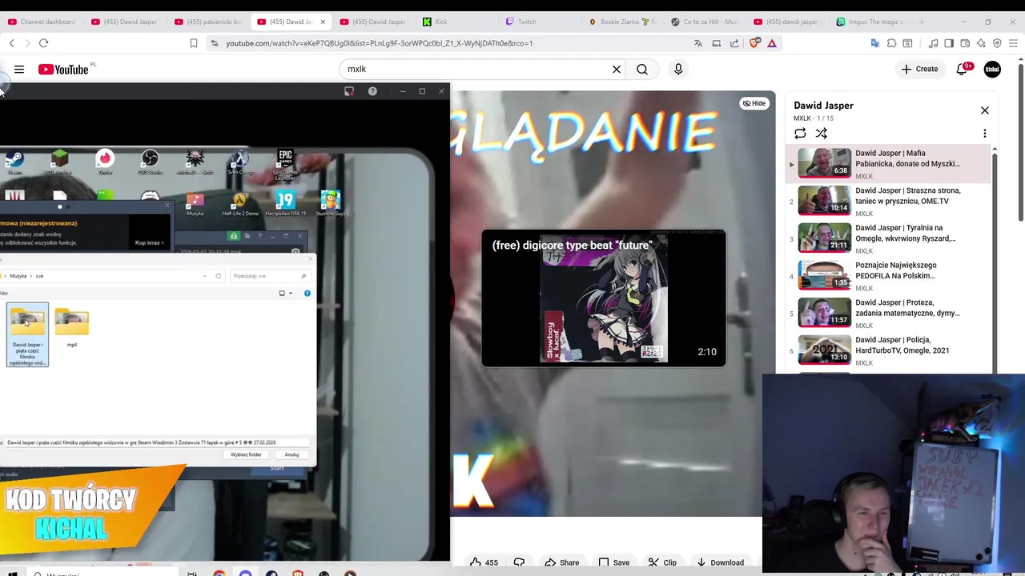Click the Muzyka breadcrumb in folder dialog

pos(17,276)
